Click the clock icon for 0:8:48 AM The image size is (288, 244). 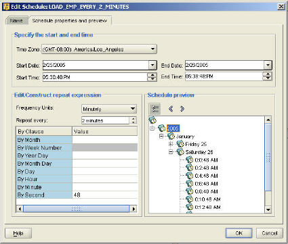190,191
